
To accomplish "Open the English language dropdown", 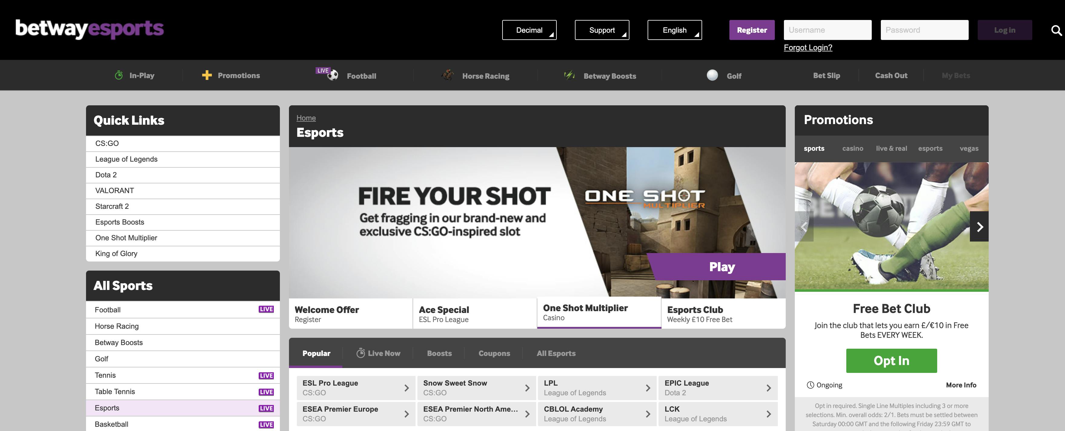I will [675, 30].
